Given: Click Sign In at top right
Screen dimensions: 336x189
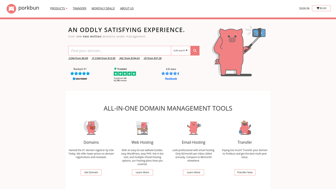Looking at the screenshot, I should tap(304, 8).
